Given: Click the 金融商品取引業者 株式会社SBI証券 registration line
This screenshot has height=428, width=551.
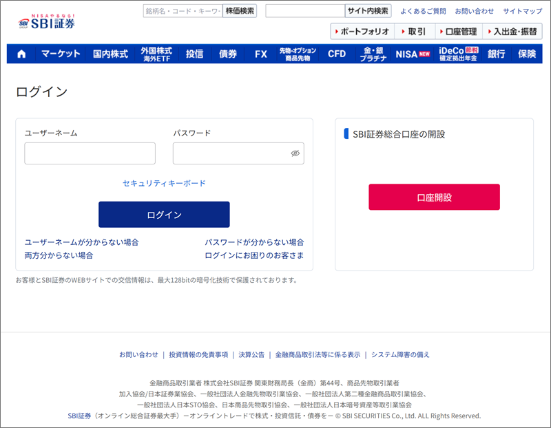Looking at the screenshot, I should pos(274,383).
